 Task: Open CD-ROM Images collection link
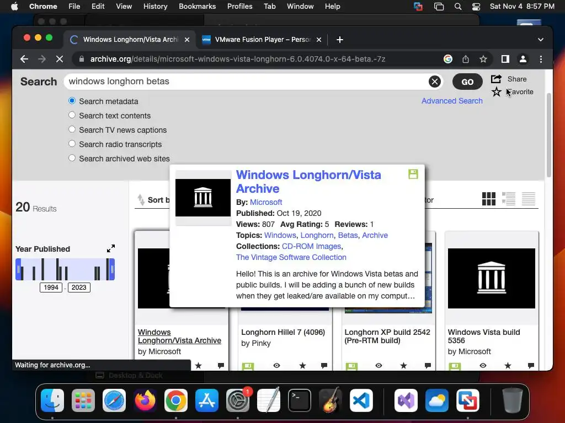coord(311,246)
